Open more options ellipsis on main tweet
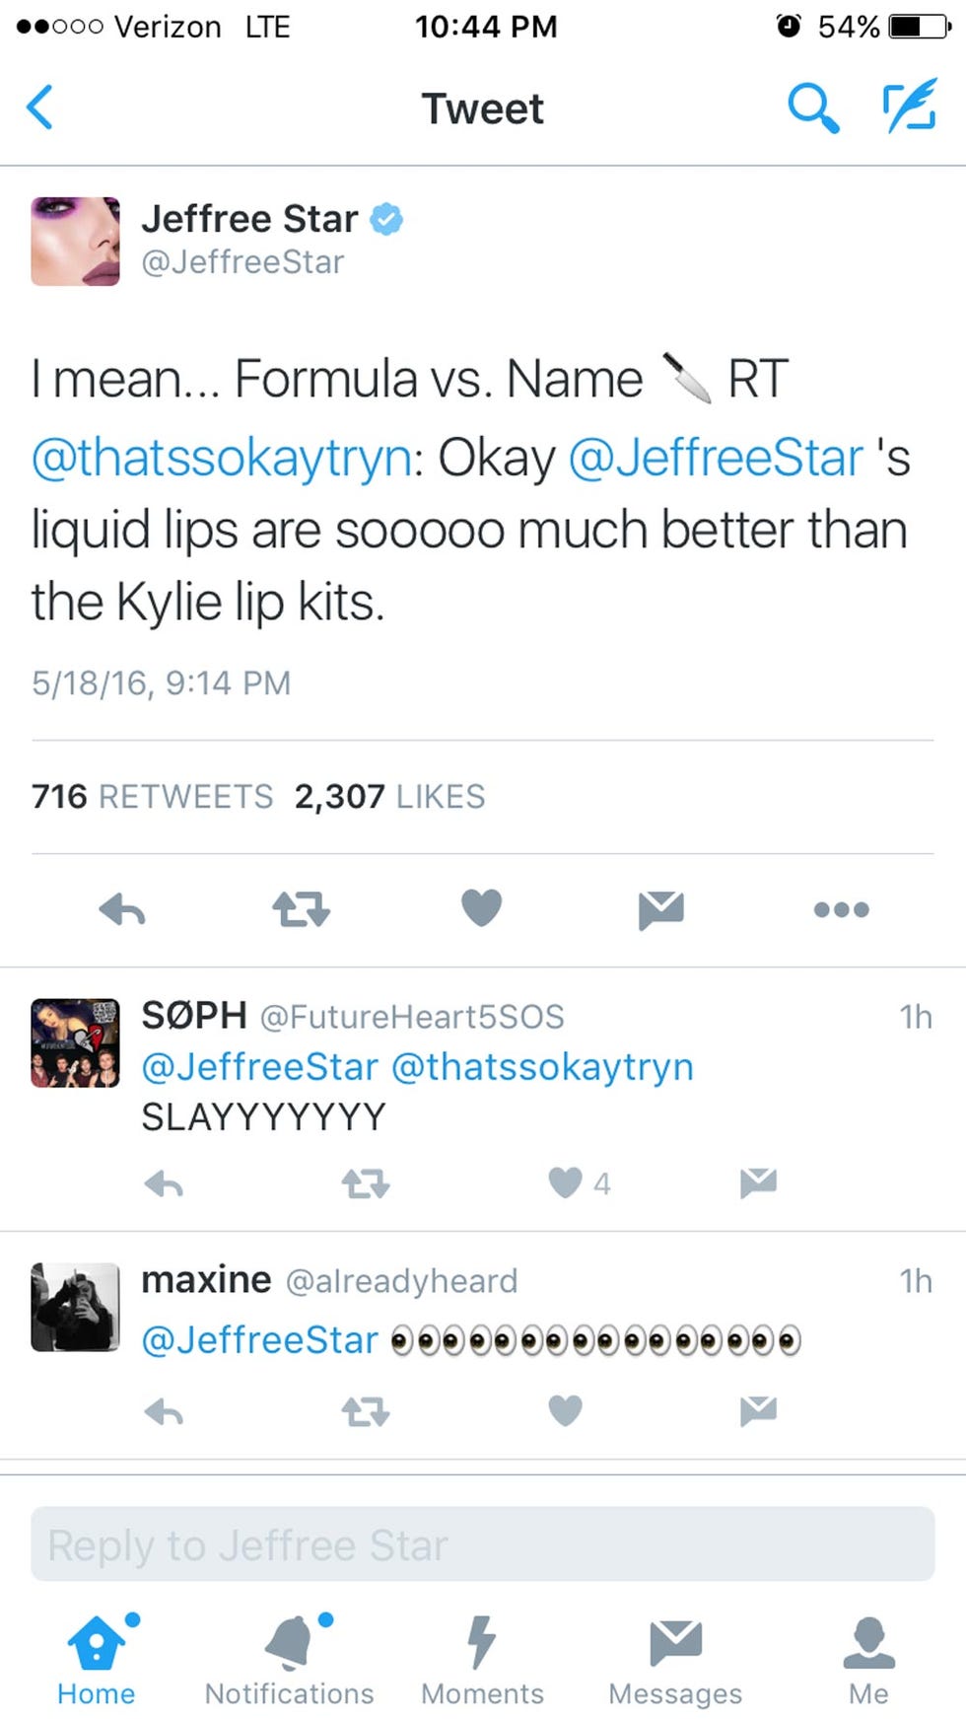 tap(842, 909)
